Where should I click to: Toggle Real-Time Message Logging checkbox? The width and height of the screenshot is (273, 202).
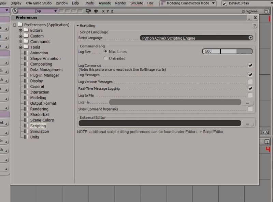tap(250, 88)
